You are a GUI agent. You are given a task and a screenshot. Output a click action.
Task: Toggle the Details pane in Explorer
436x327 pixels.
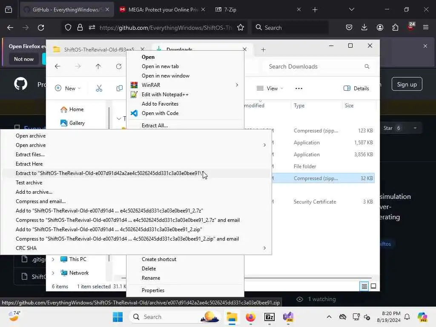[356, 89]
